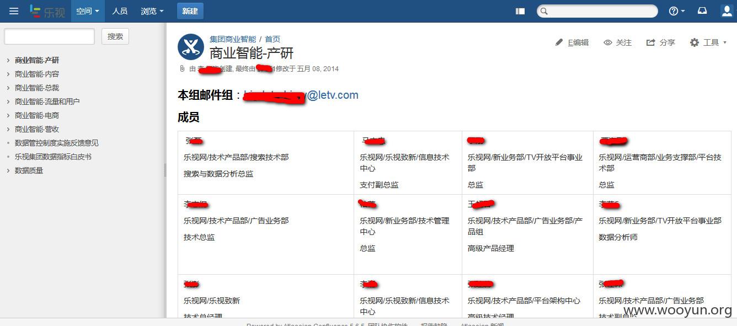Screen dimensions: 737x326
Task: Go to 首页 breadcrumb link
Action: pos(273,39)
